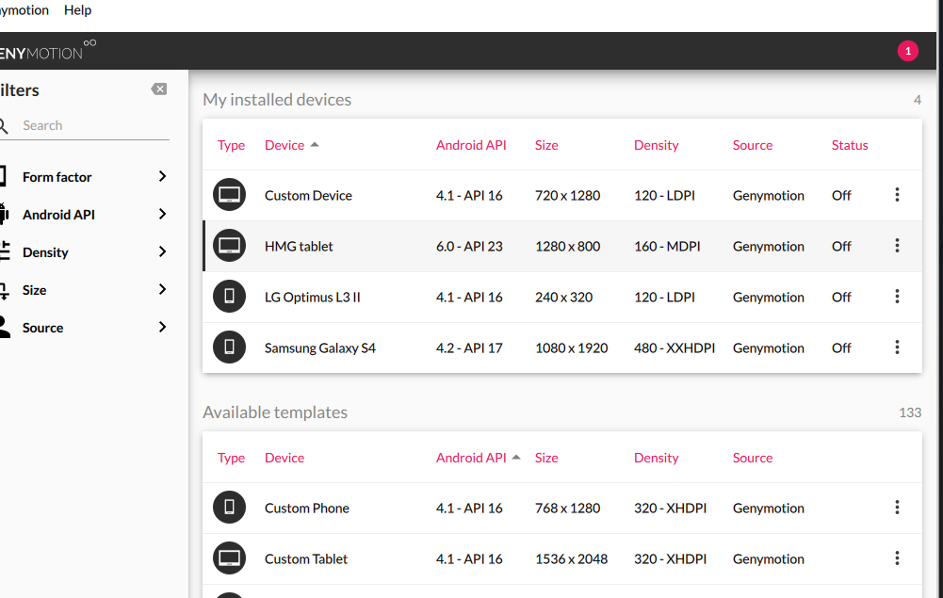This screenshot has height=598, width=943.
Task: Open the three-dot menu for LG Optimus L3 II
Action: (x=897, y=297)
